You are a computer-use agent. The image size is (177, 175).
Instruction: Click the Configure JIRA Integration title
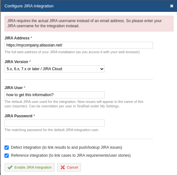tap(29, 6)
